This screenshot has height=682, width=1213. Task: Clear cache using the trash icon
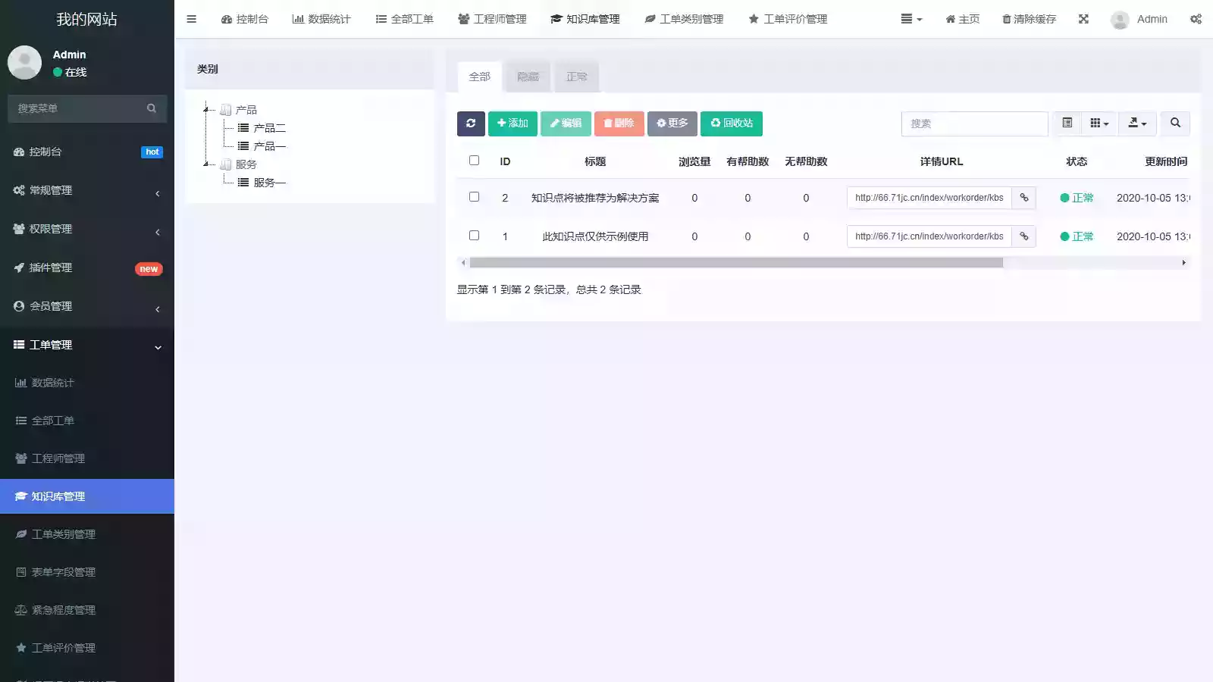(1028, 19)
